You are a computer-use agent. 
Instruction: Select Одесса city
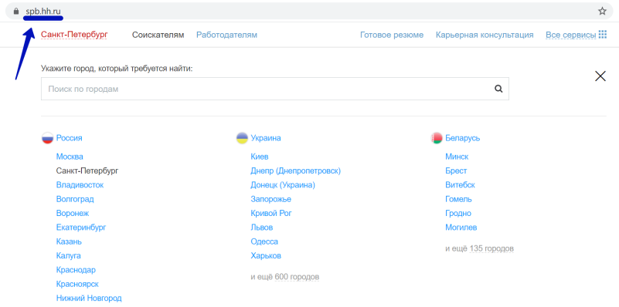[x=264, y=241]
